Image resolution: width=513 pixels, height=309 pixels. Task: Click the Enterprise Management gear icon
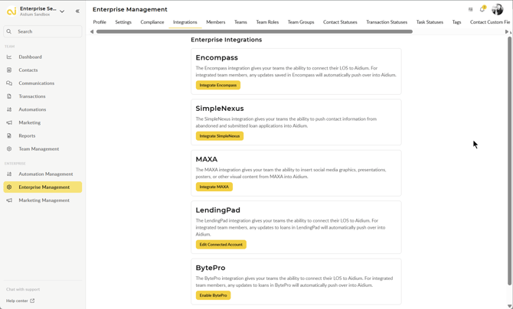point(9,187)
